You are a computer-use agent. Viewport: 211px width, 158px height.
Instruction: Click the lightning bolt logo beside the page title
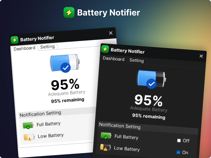coord(69,12)
